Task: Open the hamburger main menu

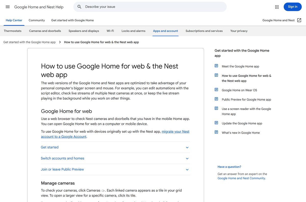Action: [8, 7]
